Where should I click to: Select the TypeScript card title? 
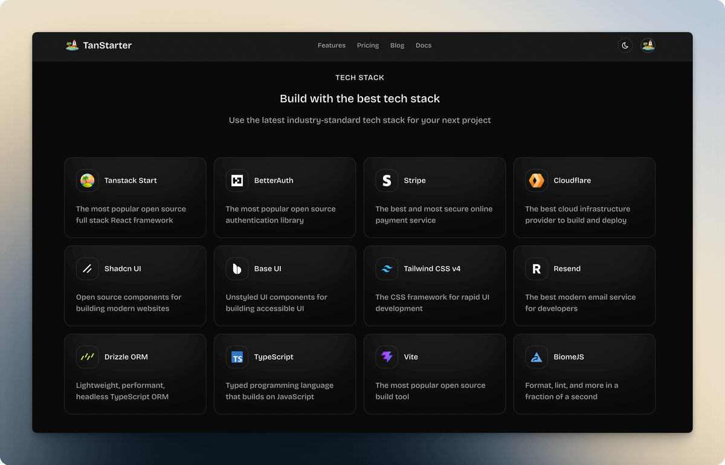click(x=274, y=357)
